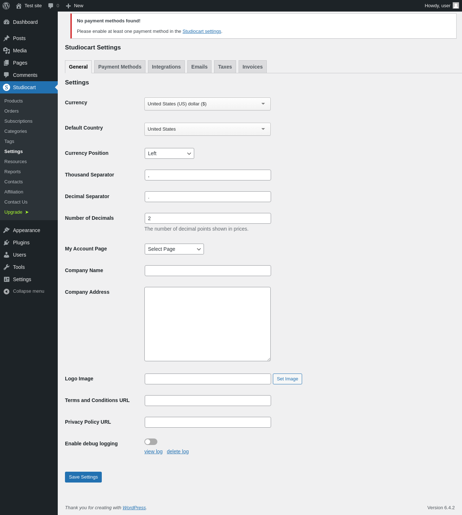Focus the Decimal Separator field
The width and height of the screenshot is (462, 515).
208,197
